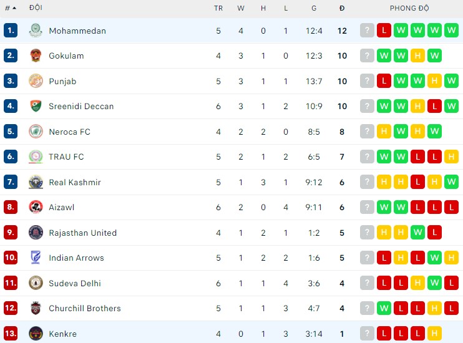Select the TRAU FC team name
This screenshot has height=343, width=463.
point(66,157)
